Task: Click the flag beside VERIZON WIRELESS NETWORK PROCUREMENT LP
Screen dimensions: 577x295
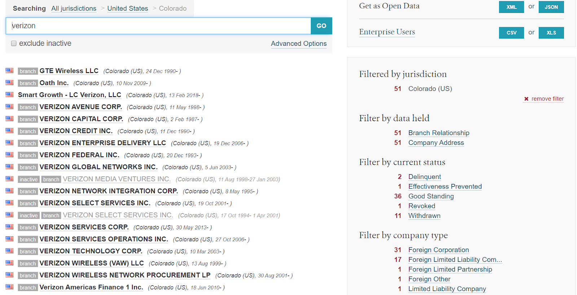Action: tap(9, 275)
